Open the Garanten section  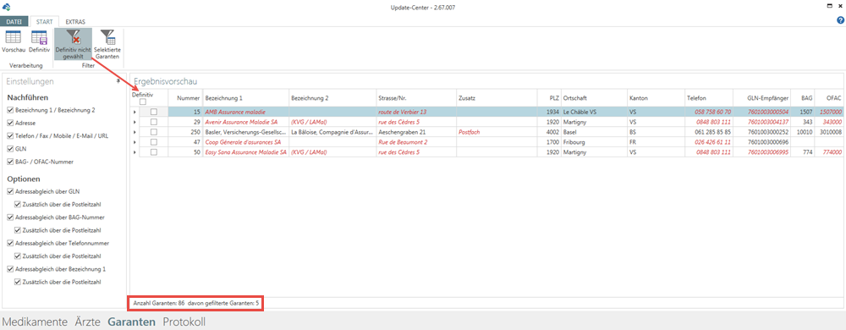(x=132, y=322)
